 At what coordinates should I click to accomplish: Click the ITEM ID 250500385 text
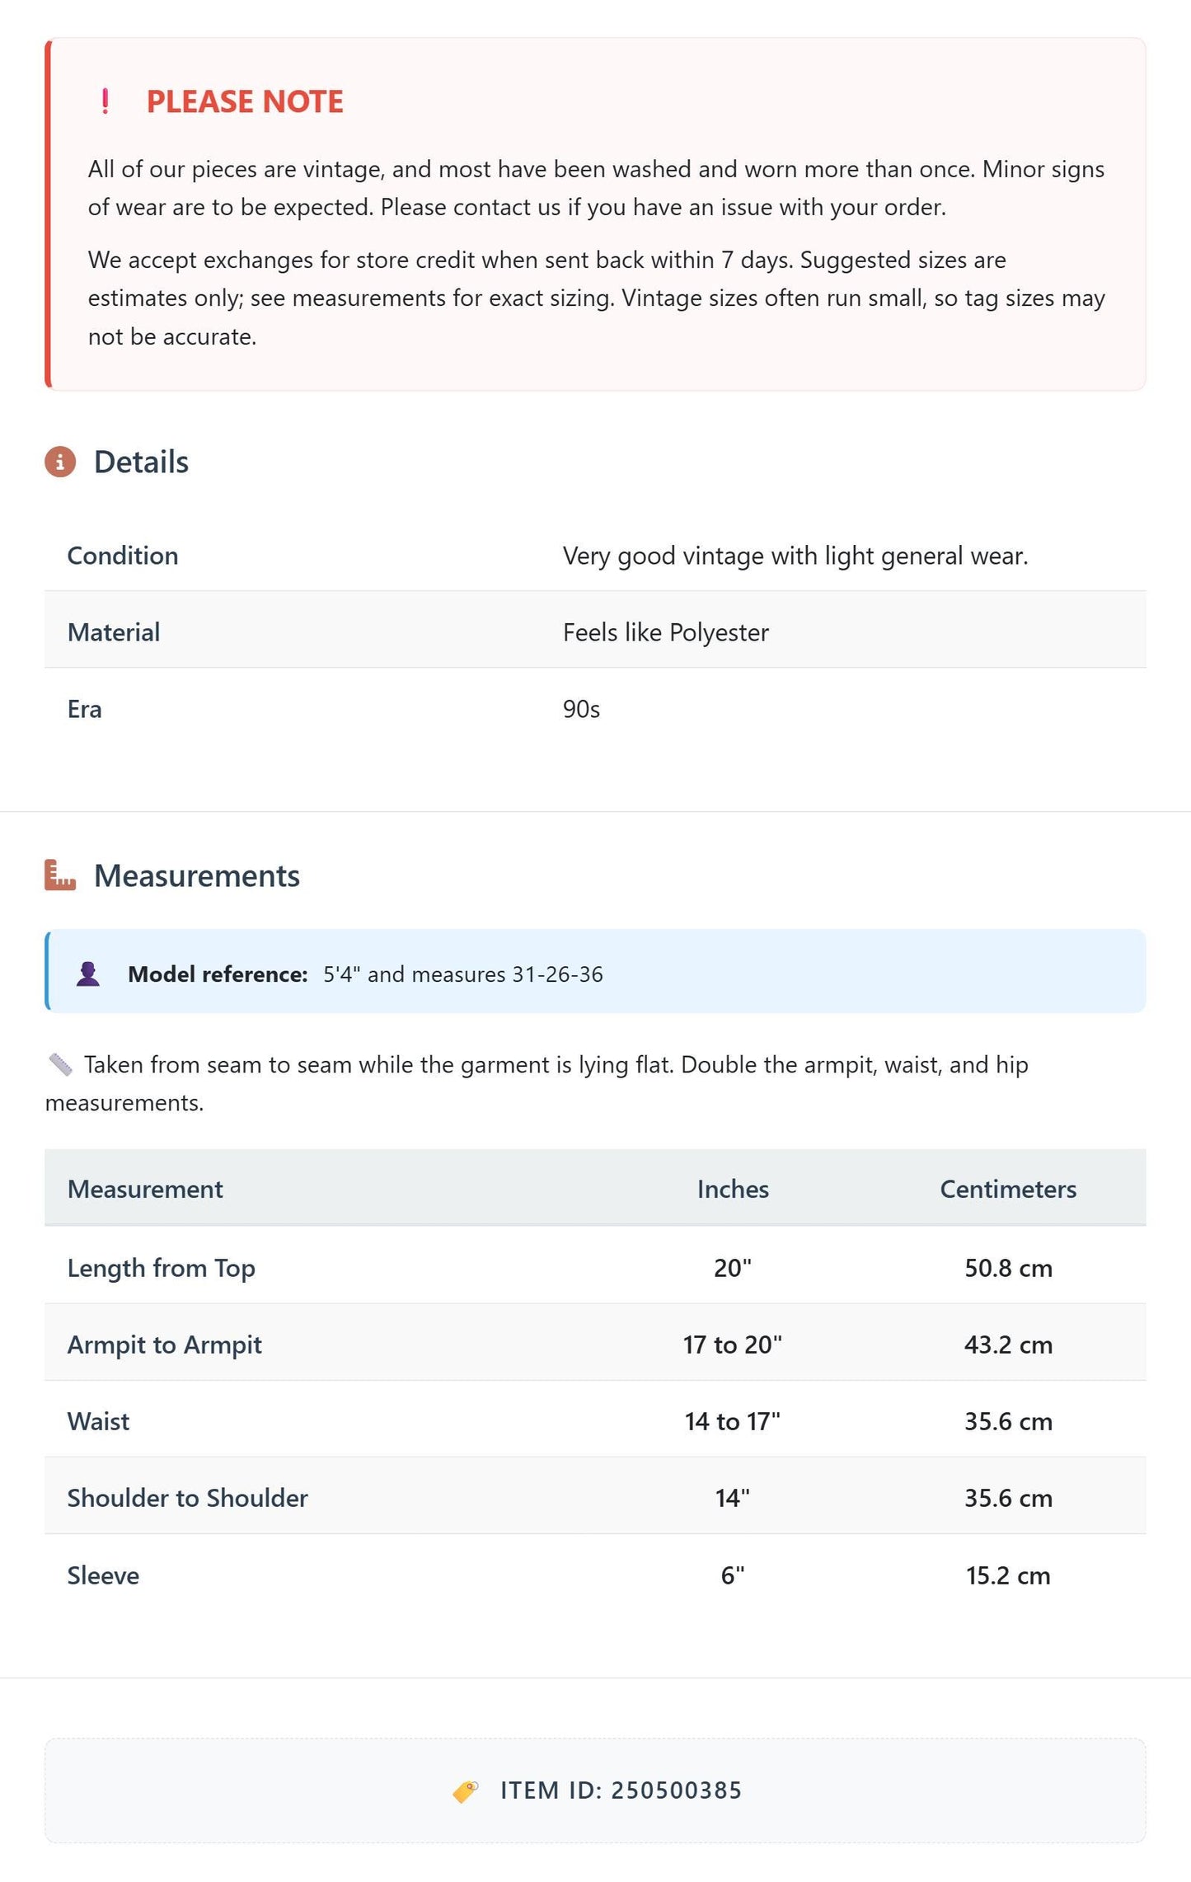[x=621, y=1790]
